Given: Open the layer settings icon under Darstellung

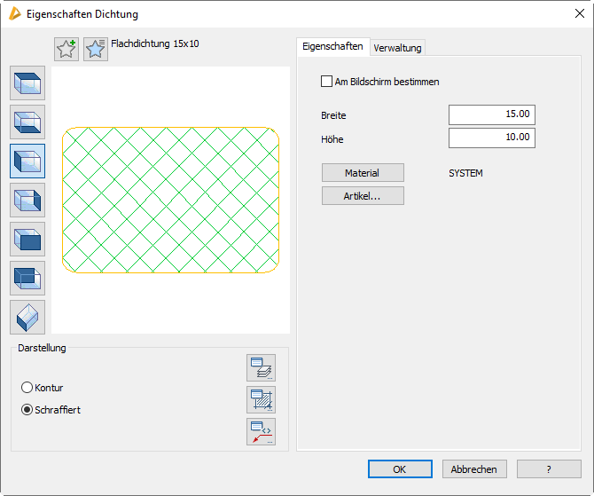Looking at the screenshot, I should pyautogui.click(x=262, y=367).
